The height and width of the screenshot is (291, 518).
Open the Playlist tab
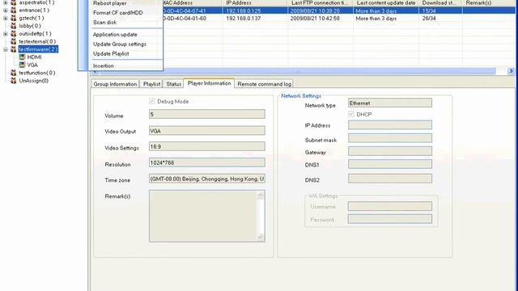[151, 84]
